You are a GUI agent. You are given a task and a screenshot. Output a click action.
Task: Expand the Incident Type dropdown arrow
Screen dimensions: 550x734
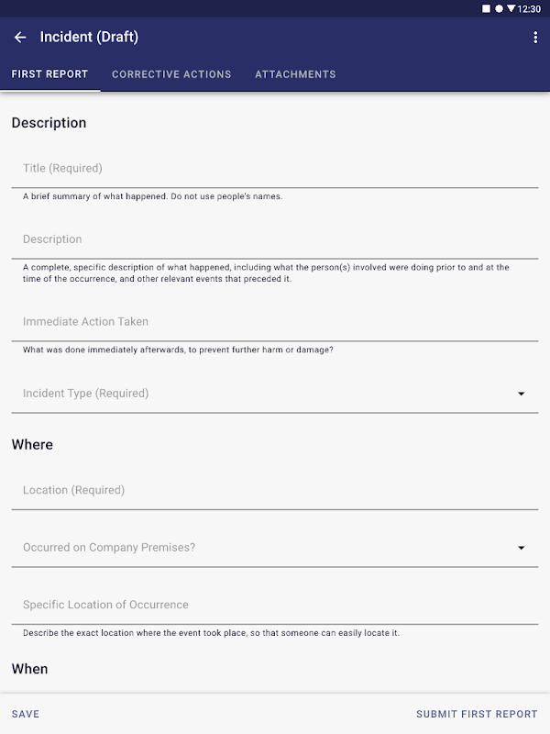pyautogui.click(x=522, y=394)
